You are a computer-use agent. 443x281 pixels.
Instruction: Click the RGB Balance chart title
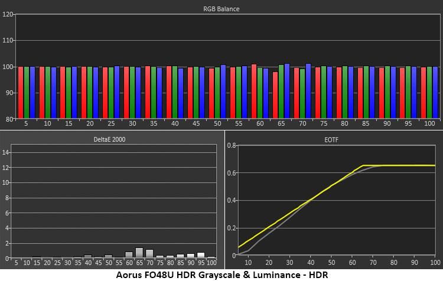[x=221, y=9]
